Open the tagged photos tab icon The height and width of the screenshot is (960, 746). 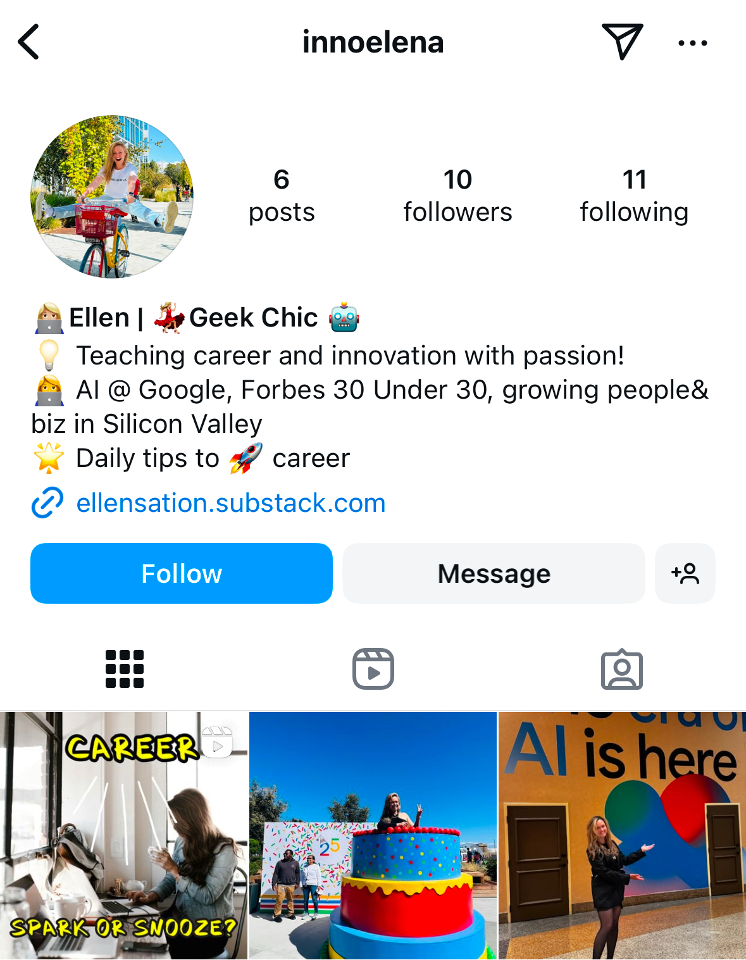[x=622, y=669]
